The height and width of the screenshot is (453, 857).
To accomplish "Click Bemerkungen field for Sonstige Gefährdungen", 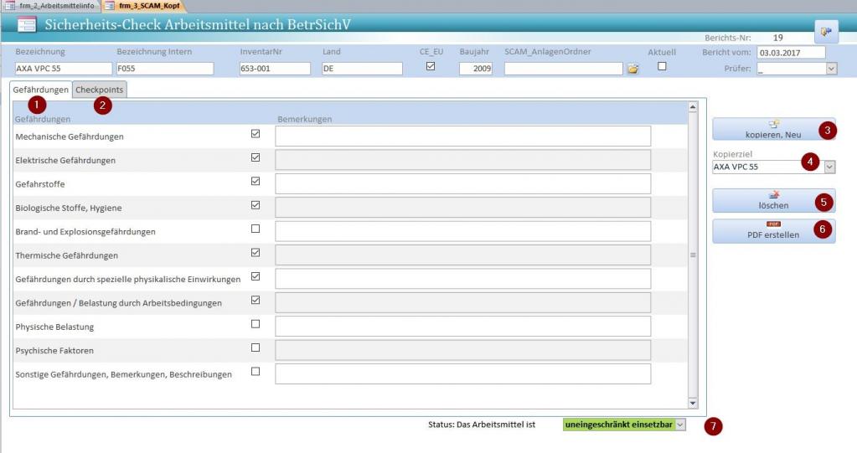I will 463,373.
